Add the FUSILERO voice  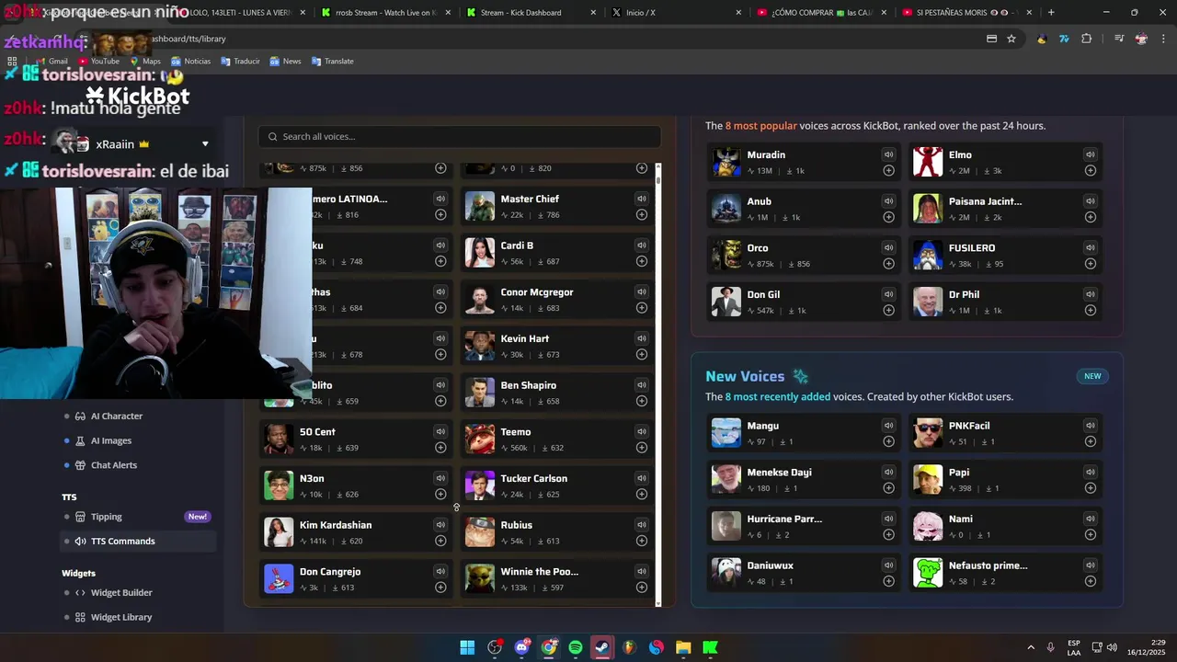(x=1090, y=264)
